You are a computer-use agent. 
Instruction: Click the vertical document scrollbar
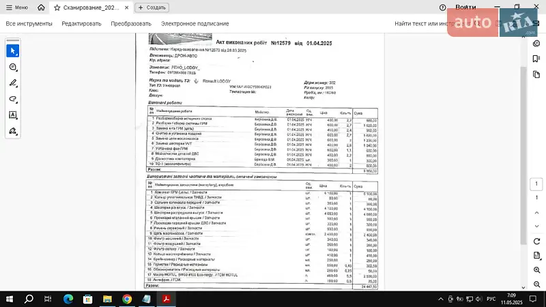[523, 155]
